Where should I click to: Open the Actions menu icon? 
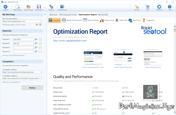tap(5, 7)
